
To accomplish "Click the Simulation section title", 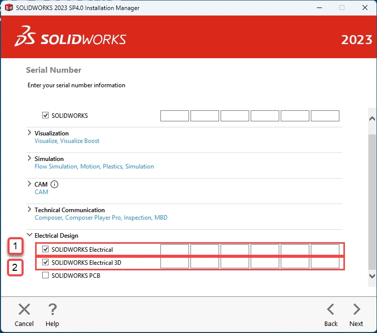I will pos(49,159).
